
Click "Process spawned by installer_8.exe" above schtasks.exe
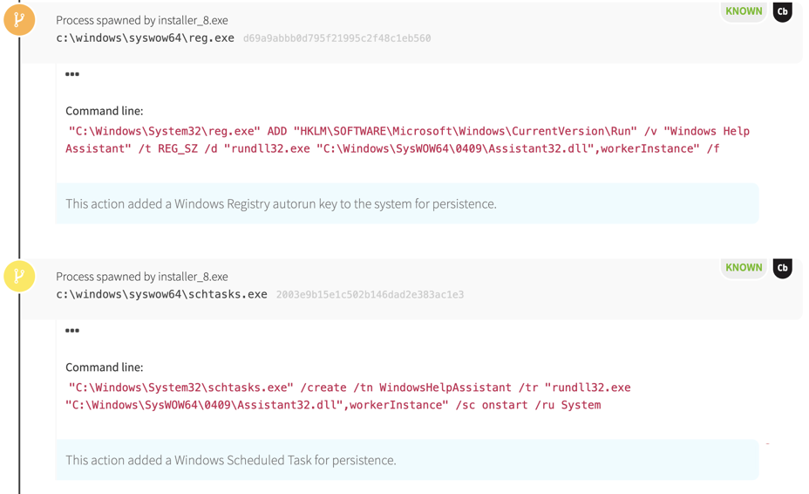point(142,277)
